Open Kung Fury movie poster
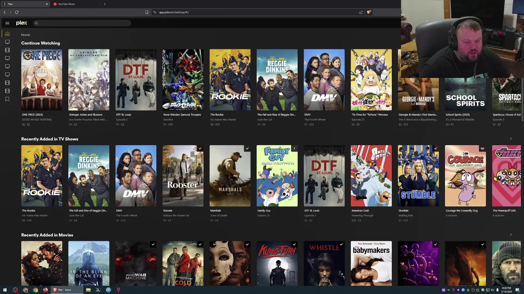Screen dimensions: 524x294 click(x=277, y=263)
